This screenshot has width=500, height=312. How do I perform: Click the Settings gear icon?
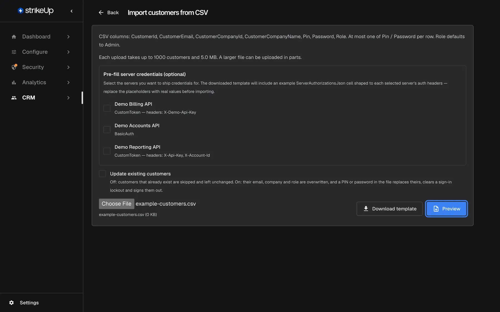click(11, 303)
